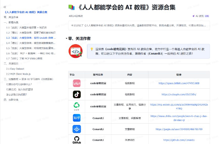Click the WeChat 公众号 icon
Viewport: 219px width, 144px height.
(x=77, y=106)
